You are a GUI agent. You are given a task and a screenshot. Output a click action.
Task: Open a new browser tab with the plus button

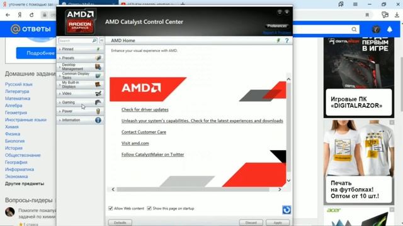[183, 4]
